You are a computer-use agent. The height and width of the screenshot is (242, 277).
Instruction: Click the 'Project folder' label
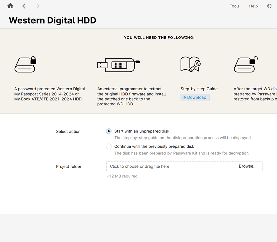pyautogui.click(x=69, y=166)
